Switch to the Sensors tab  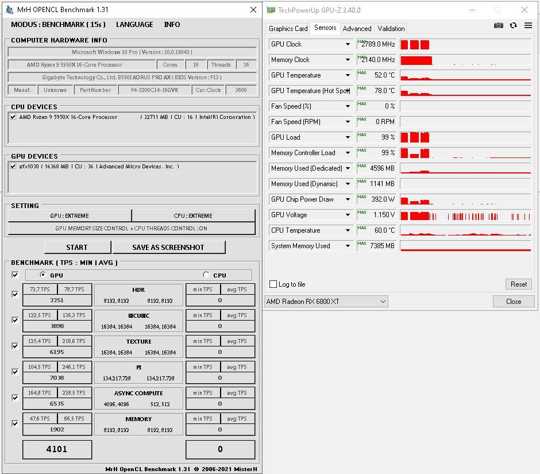click(x=325, y=28)
